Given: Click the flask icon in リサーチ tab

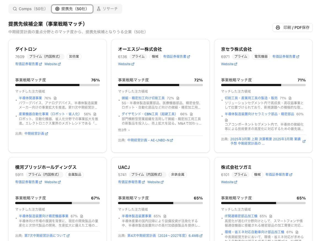Looking at the screenshot, I should (99, 9).
